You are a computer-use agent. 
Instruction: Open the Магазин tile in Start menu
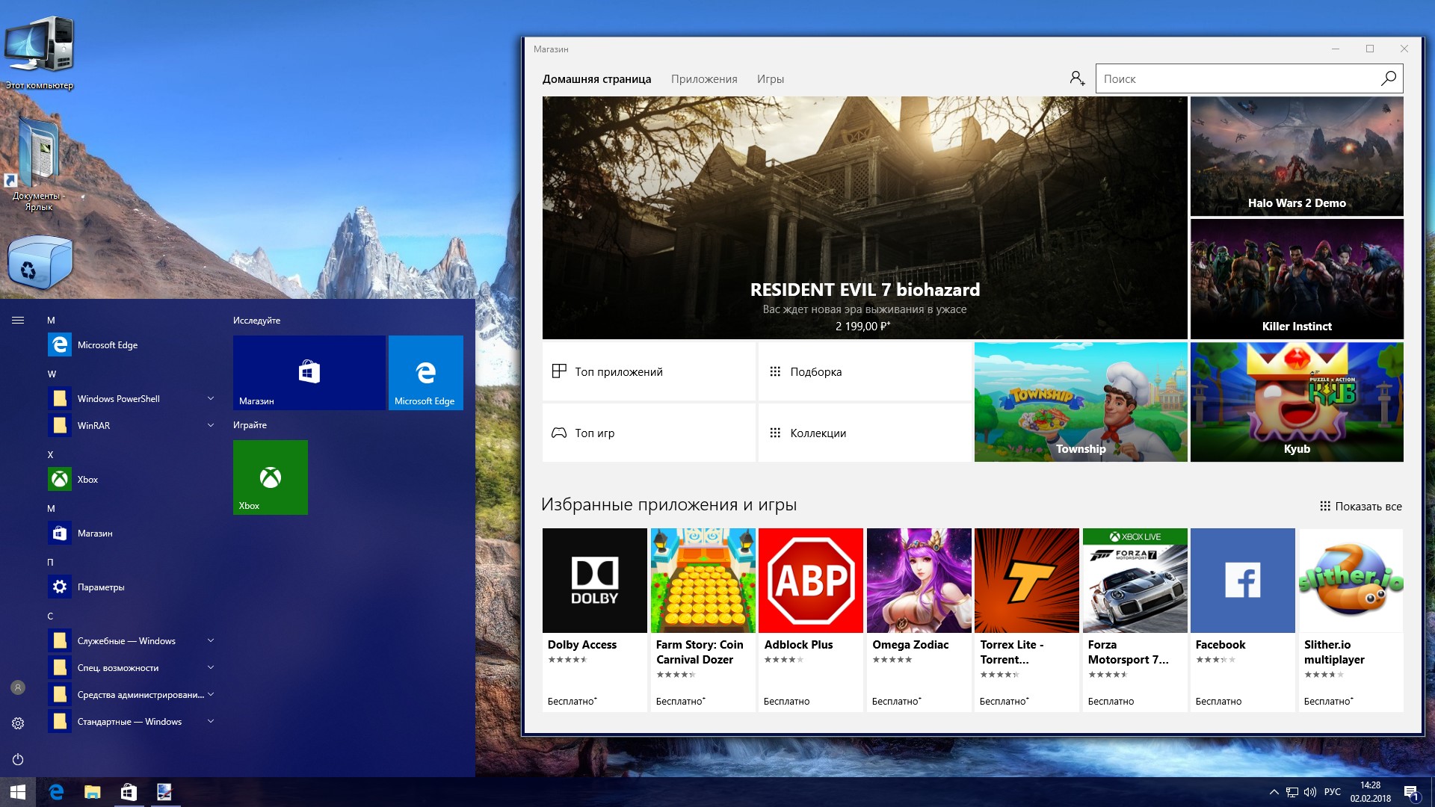pos(309,372)
